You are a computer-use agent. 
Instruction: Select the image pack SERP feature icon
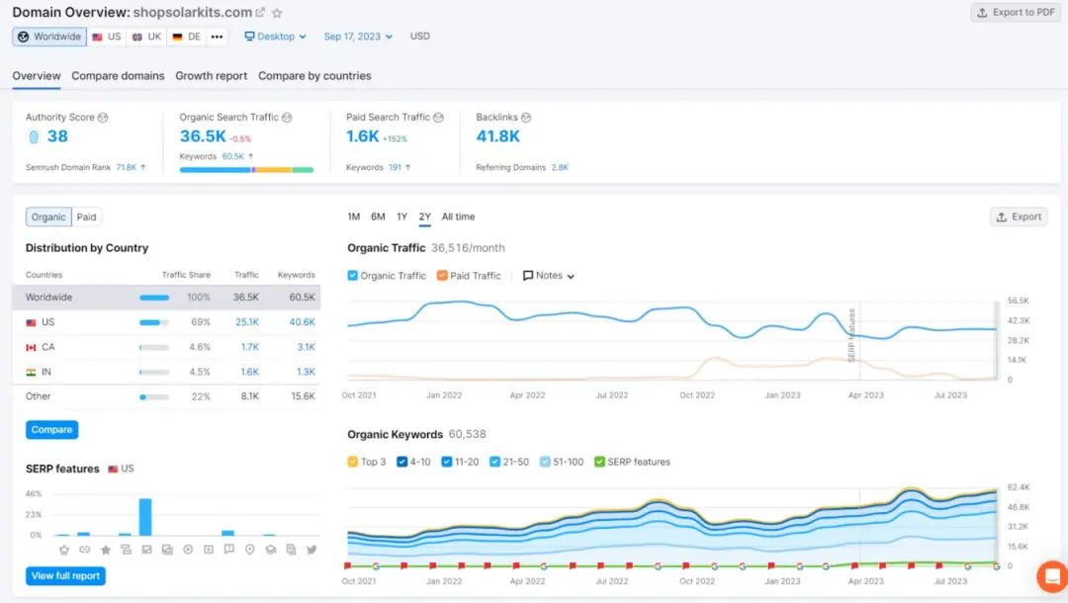[x=167, y=550]
